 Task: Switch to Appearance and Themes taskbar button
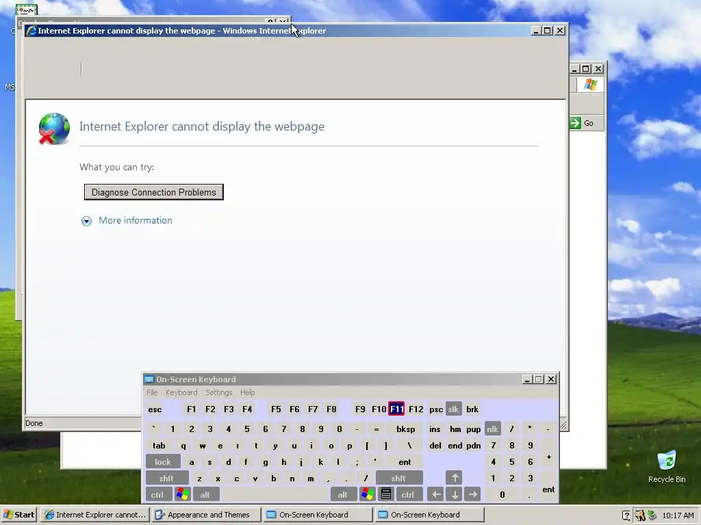206,515
